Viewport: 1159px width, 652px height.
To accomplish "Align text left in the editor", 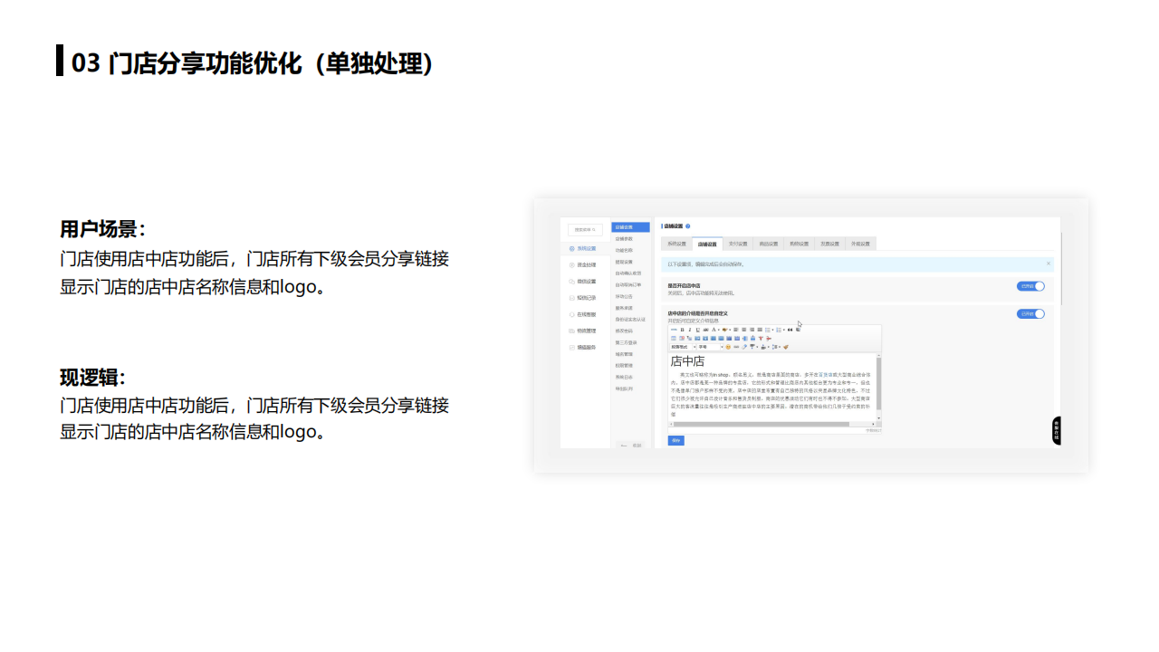I will click(735, 330).
